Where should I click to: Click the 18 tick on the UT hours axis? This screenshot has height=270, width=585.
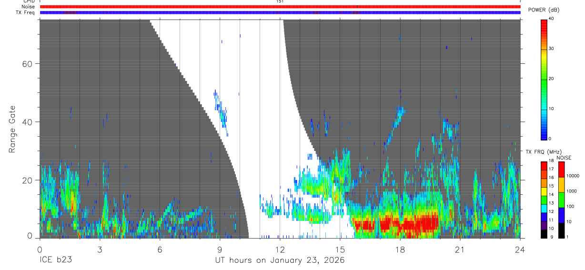click(400, 249)
